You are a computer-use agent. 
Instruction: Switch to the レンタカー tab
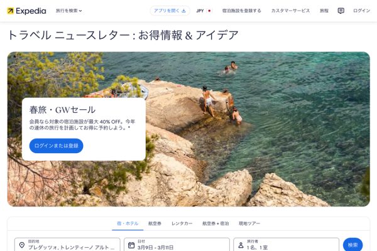[182, 223]
